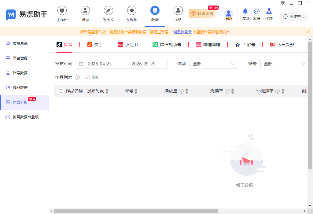This screenshot has height=214, width=313.
Task: Click the 易媒助手 logo
Action: (x=27, y=14)
